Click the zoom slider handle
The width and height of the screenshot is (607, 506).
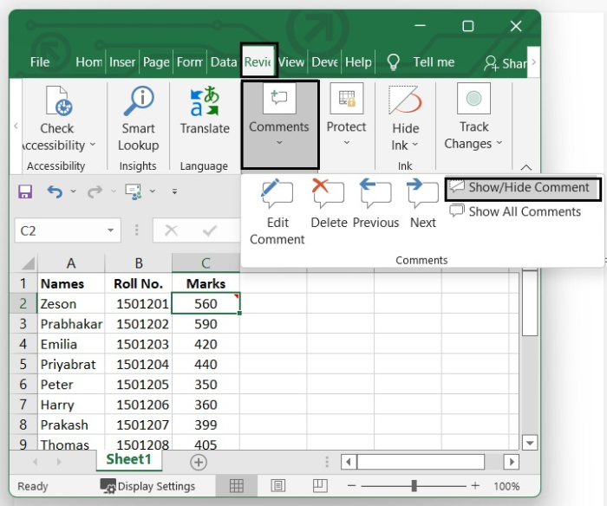click(414, 486)
